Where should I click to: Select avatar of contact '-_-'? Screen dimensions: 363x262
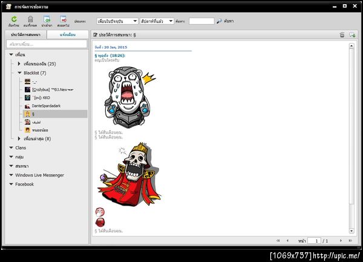[28, 81]
